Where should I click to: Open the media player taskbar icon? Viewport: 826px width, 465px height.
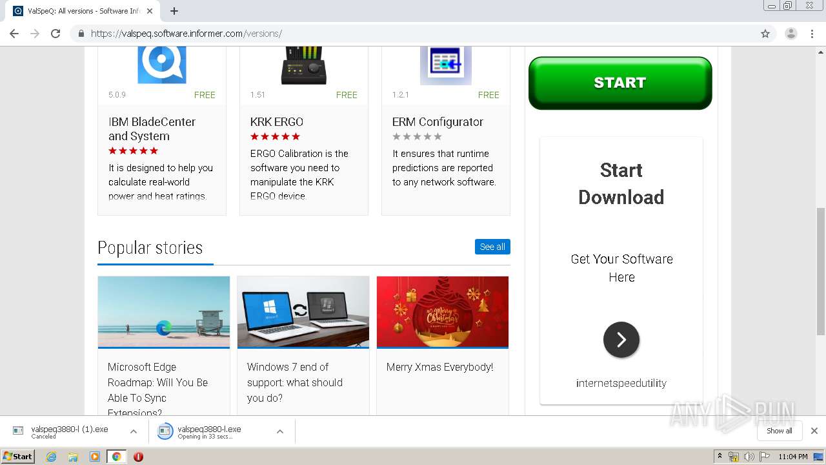tap(95, 457)
